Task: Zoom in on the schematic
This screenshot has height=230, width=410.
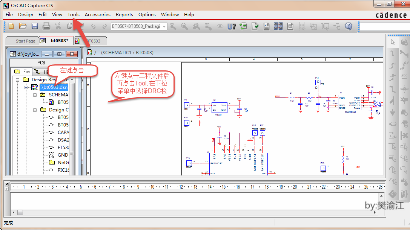Action: click(173, 26)
